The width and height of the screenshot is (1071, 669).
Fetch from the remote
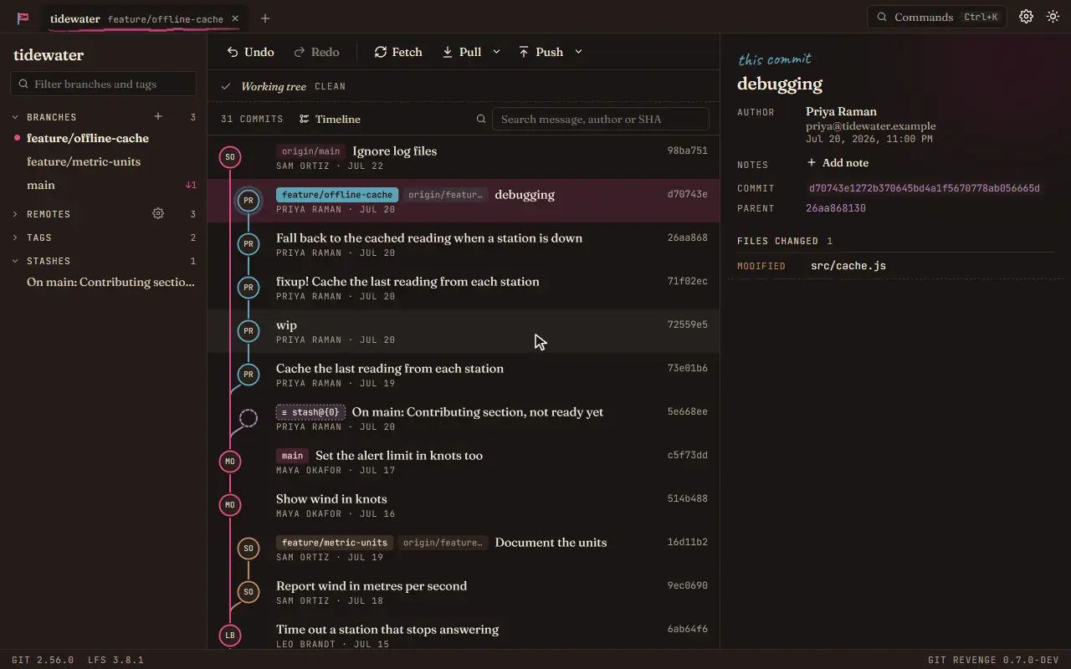tap(398, 52)
